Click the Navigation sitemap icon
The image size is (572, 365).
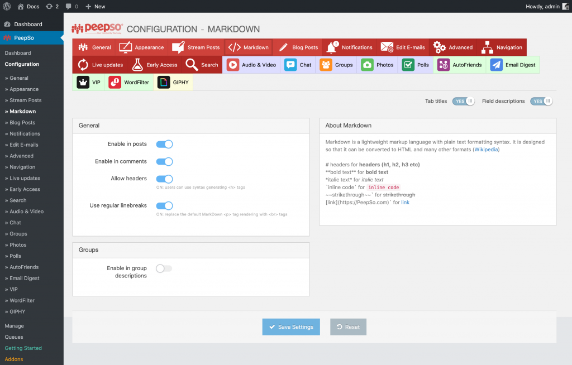[487, 47]
